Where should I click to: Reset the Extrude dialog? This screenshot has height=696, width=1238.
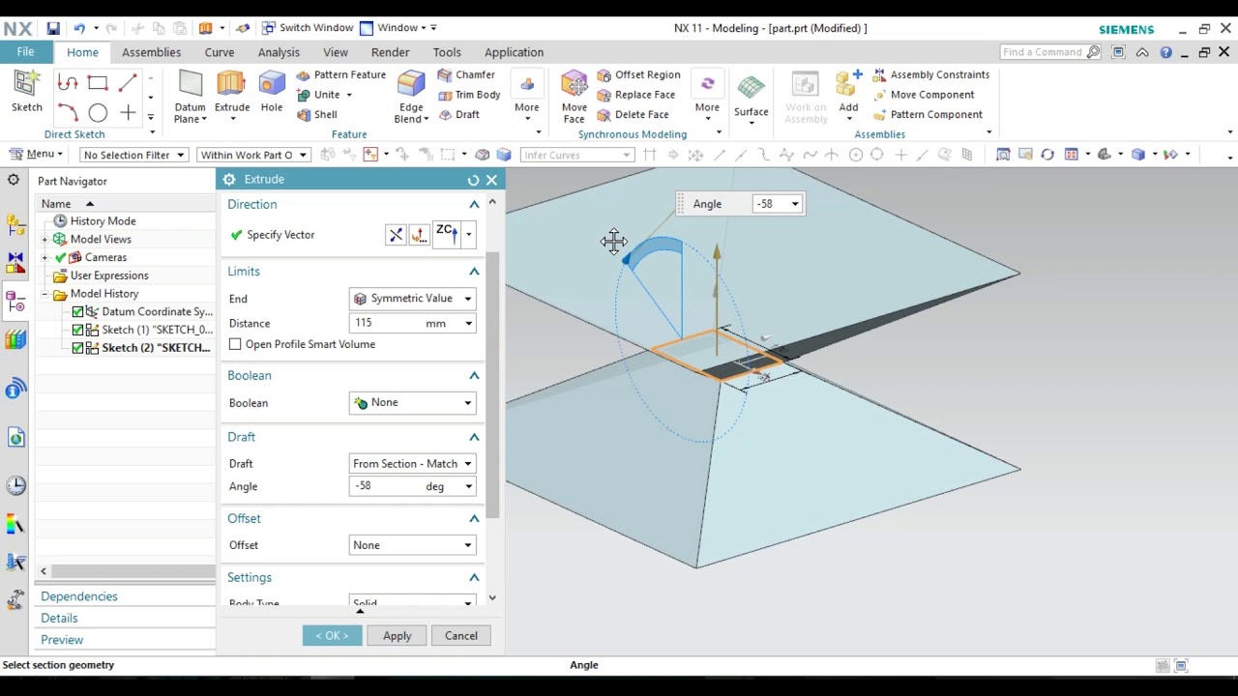tap(473, 180)
